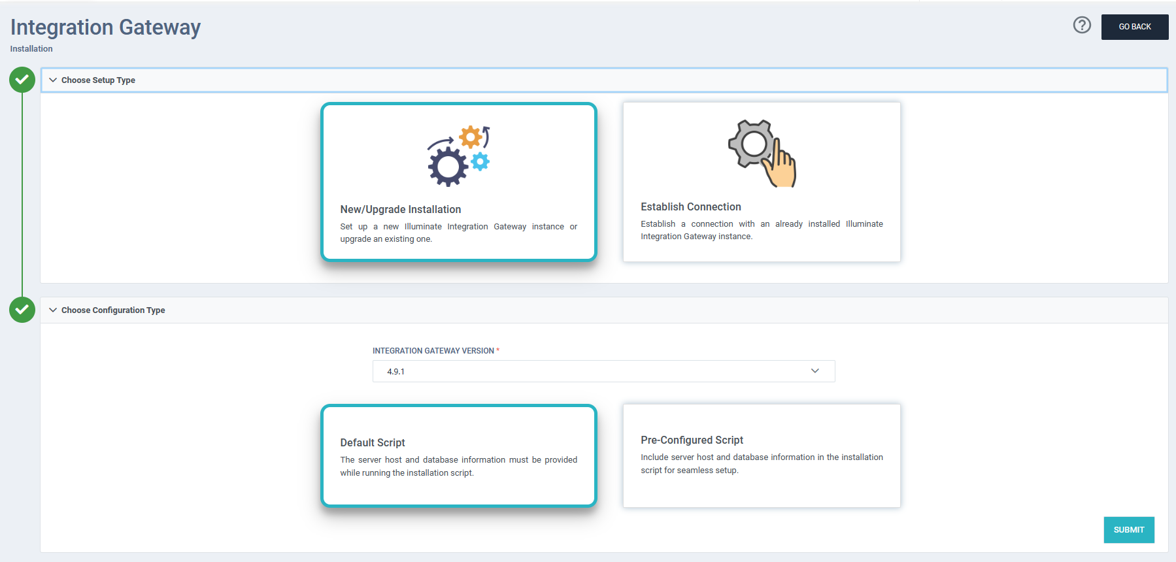Image resolution: width=1176 pixels, height=562 pixels.
Task: Click the SUBMIT button
Action: [1129, 530]
